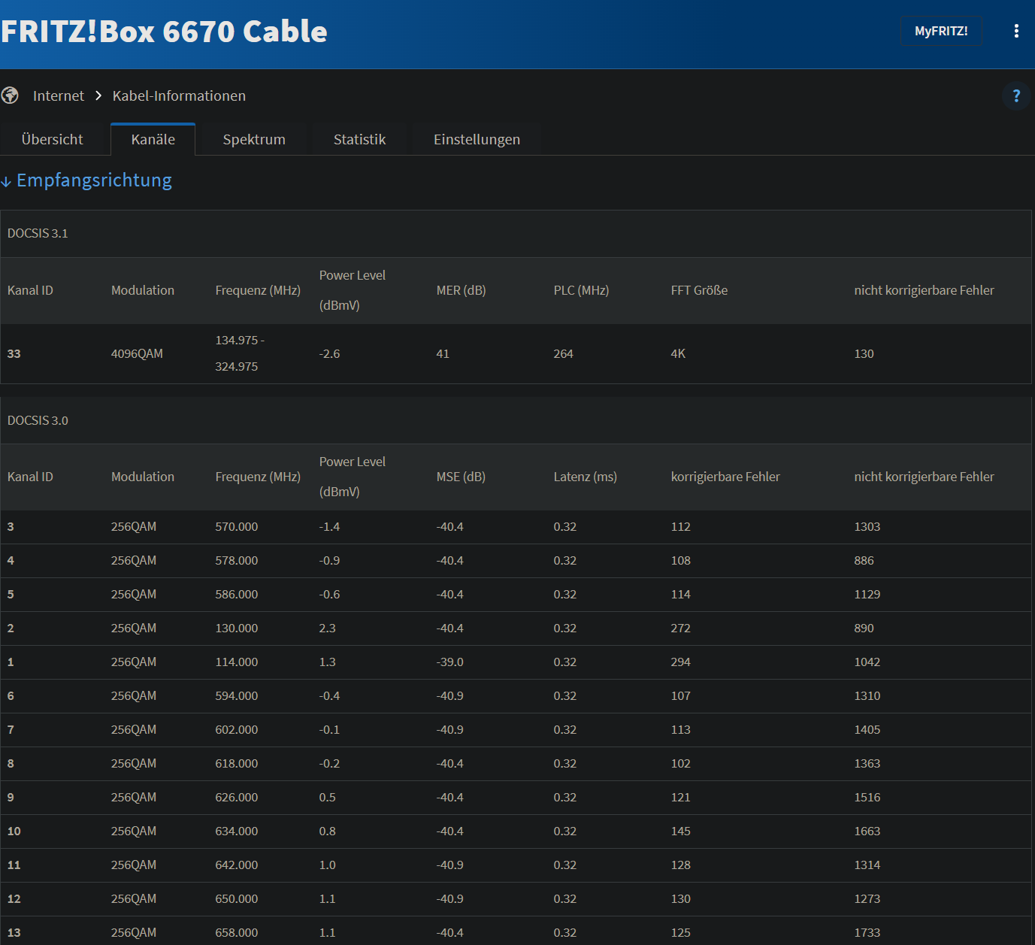Open the MyFRITZ! button
The width and height of the screenshot is (1035, 945).
941,31
